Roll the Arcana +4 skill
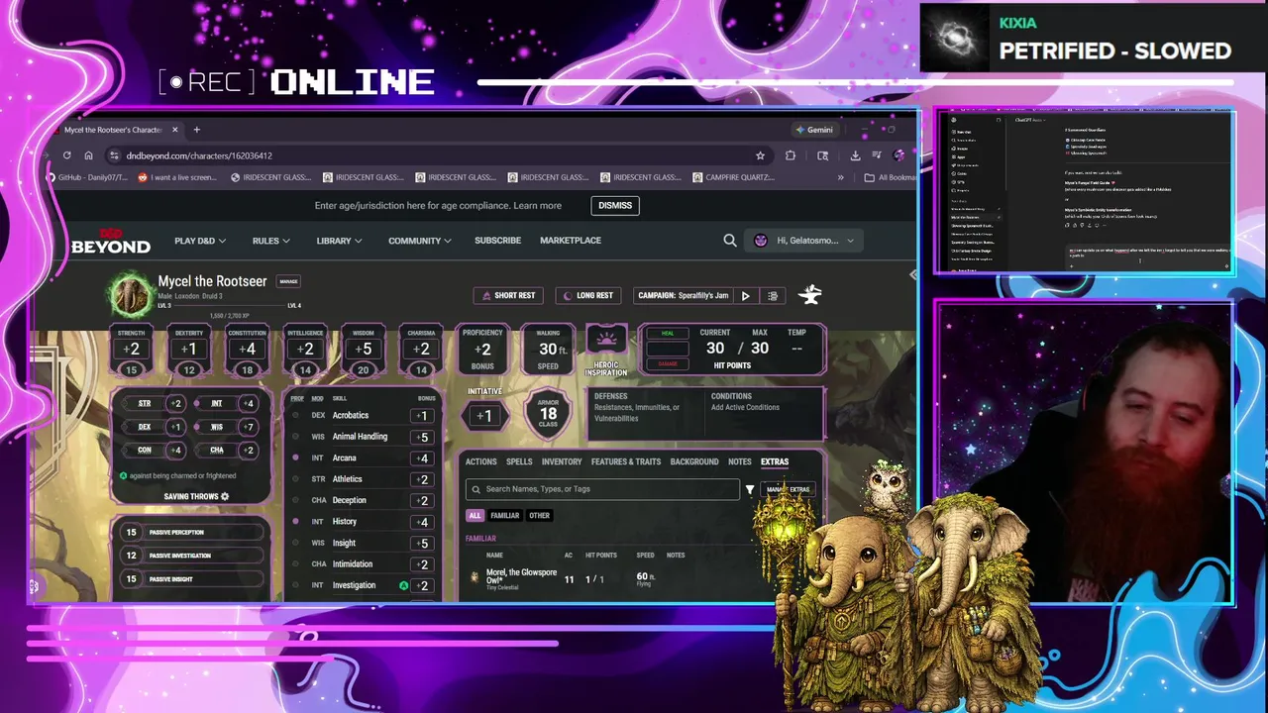This screenshot has width=1268, height=713. coord(423,458)
